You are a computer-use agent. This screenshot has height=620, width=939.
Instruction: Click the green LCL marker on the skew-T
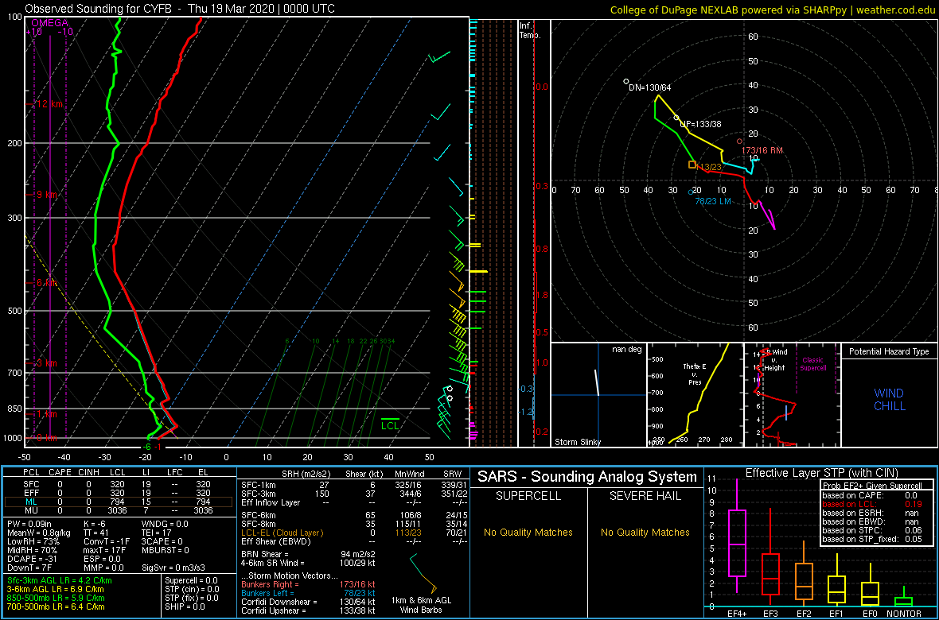[x=391, y=424]
